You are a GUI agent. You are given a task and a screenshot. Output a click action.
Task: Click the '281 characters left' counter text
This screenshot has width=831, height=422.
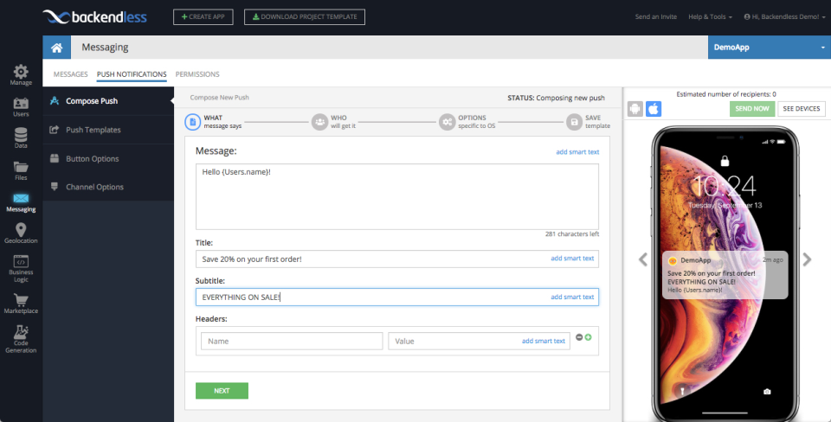[572, 234]
